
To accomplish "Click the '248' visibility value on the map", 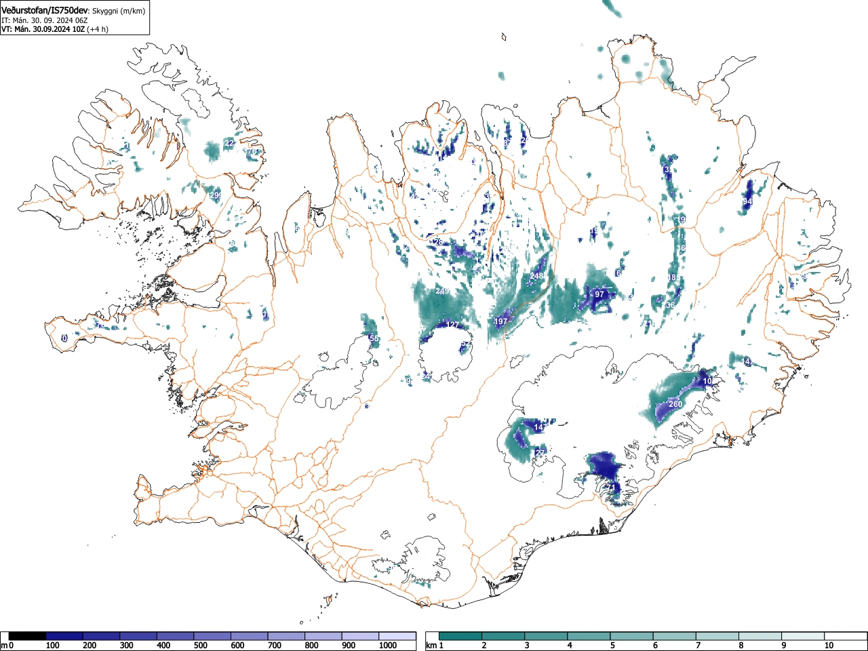I will pos(537,277).
